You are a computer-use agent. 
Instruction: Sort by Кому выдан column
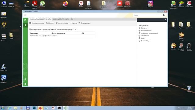(x=34, y=33)
